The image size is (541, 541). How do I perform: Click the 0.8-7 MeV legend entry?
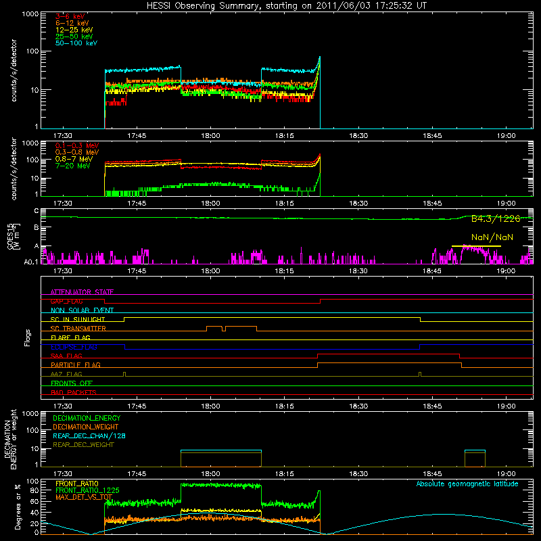(74, 159)
